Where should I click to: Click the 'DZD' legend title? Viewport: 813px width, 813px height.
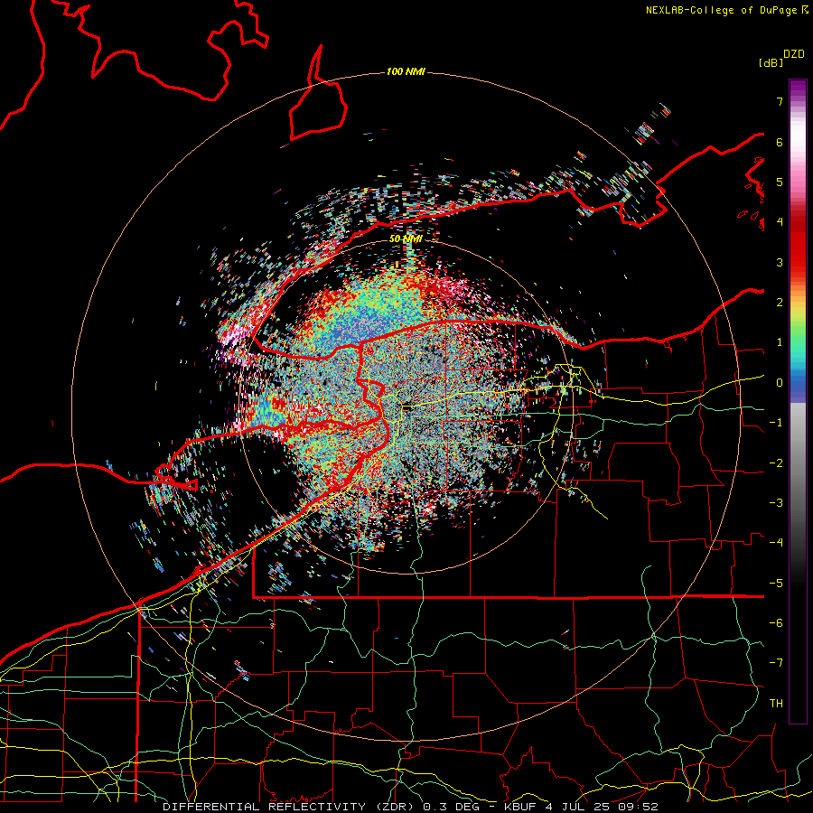pyautogui.click(x=794, y=54)
